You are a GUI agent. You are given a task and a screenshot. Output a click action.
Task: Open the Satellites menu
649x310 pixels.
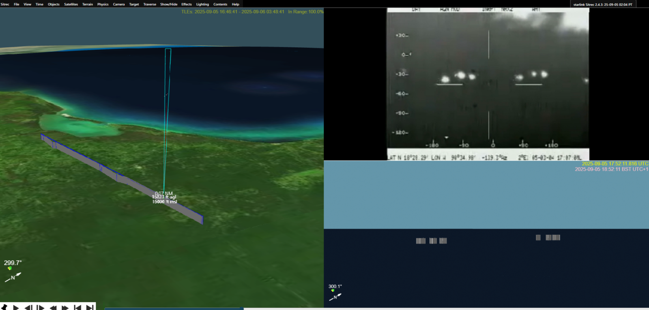(71, 4)
